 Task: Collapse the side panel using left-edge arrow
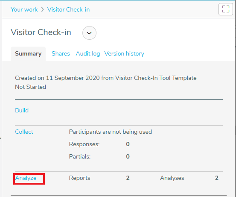click(x=1, y=138)
